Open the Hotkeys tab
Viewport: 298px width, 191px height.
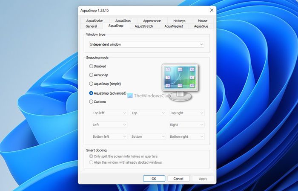pyautogui.click(x=179, y=21)
